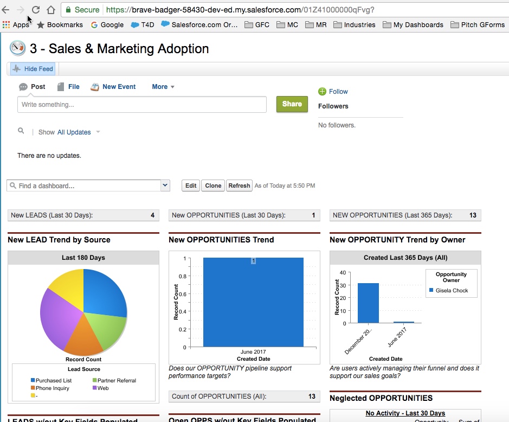509x422 pixels.
Task: Expand the Show All Updates filter arrow
Action: point(98,132)
